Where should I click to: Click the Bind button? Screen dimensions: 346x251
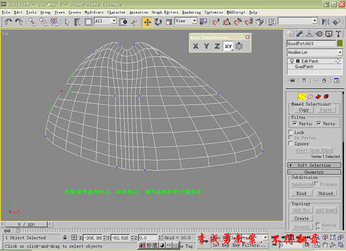pyautogui.click(x=301, y=194)
